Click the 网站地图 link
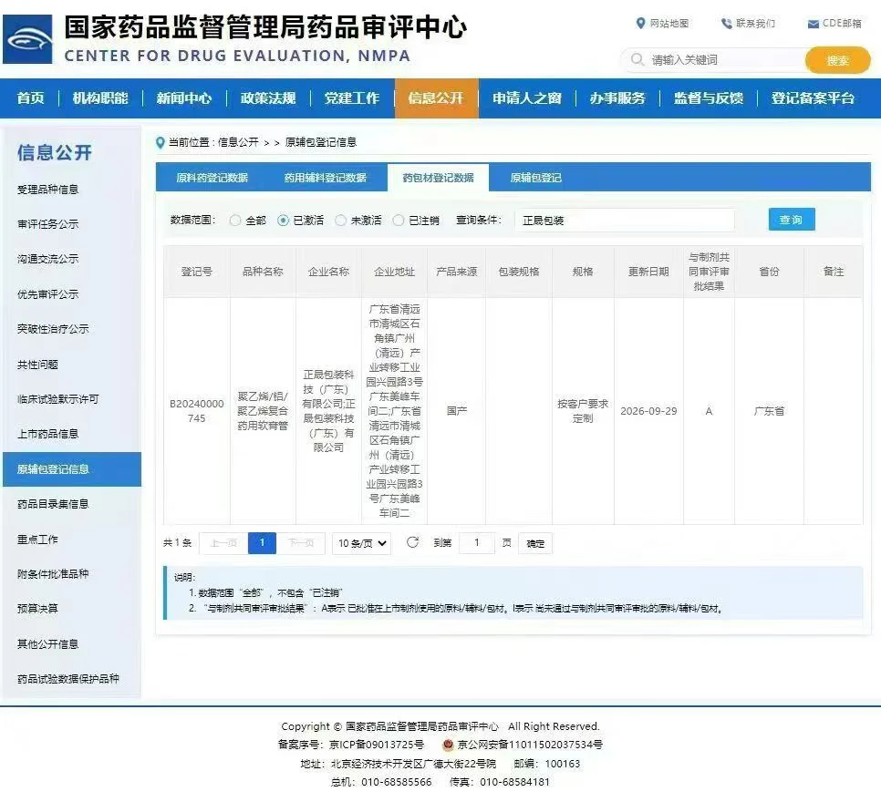Viewport: 881px width, 802px height. [669, 23]
